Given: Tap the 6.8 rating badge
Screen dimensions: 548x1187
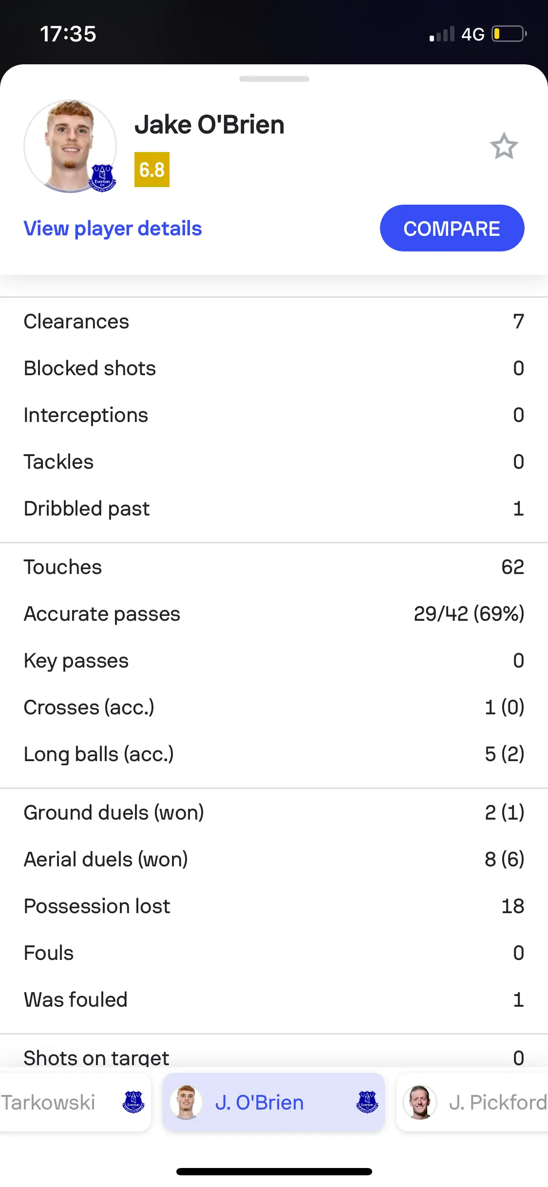Looking at the screenshot, I should click(x=152, y=170).
